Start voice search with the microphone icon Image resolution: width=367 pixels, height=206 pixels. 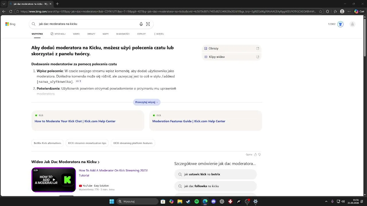click(141, 24)
